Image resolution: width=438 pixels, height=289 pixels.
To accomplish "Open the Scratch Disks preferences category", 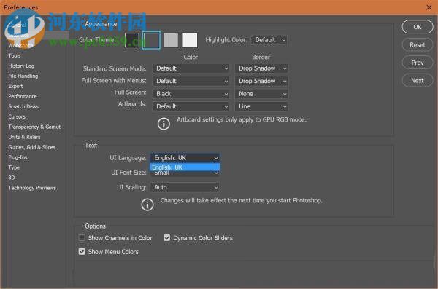I will [23, 106].
